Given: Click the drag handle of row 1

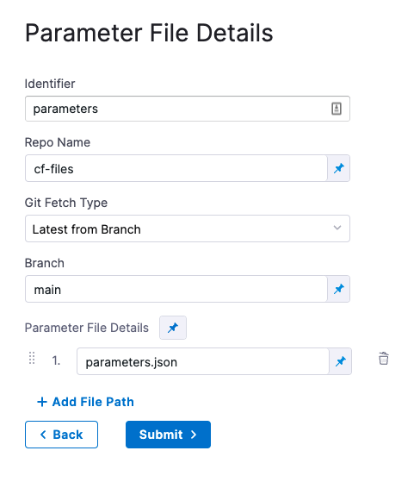Looking at the screenshot, I should [32, 358].
